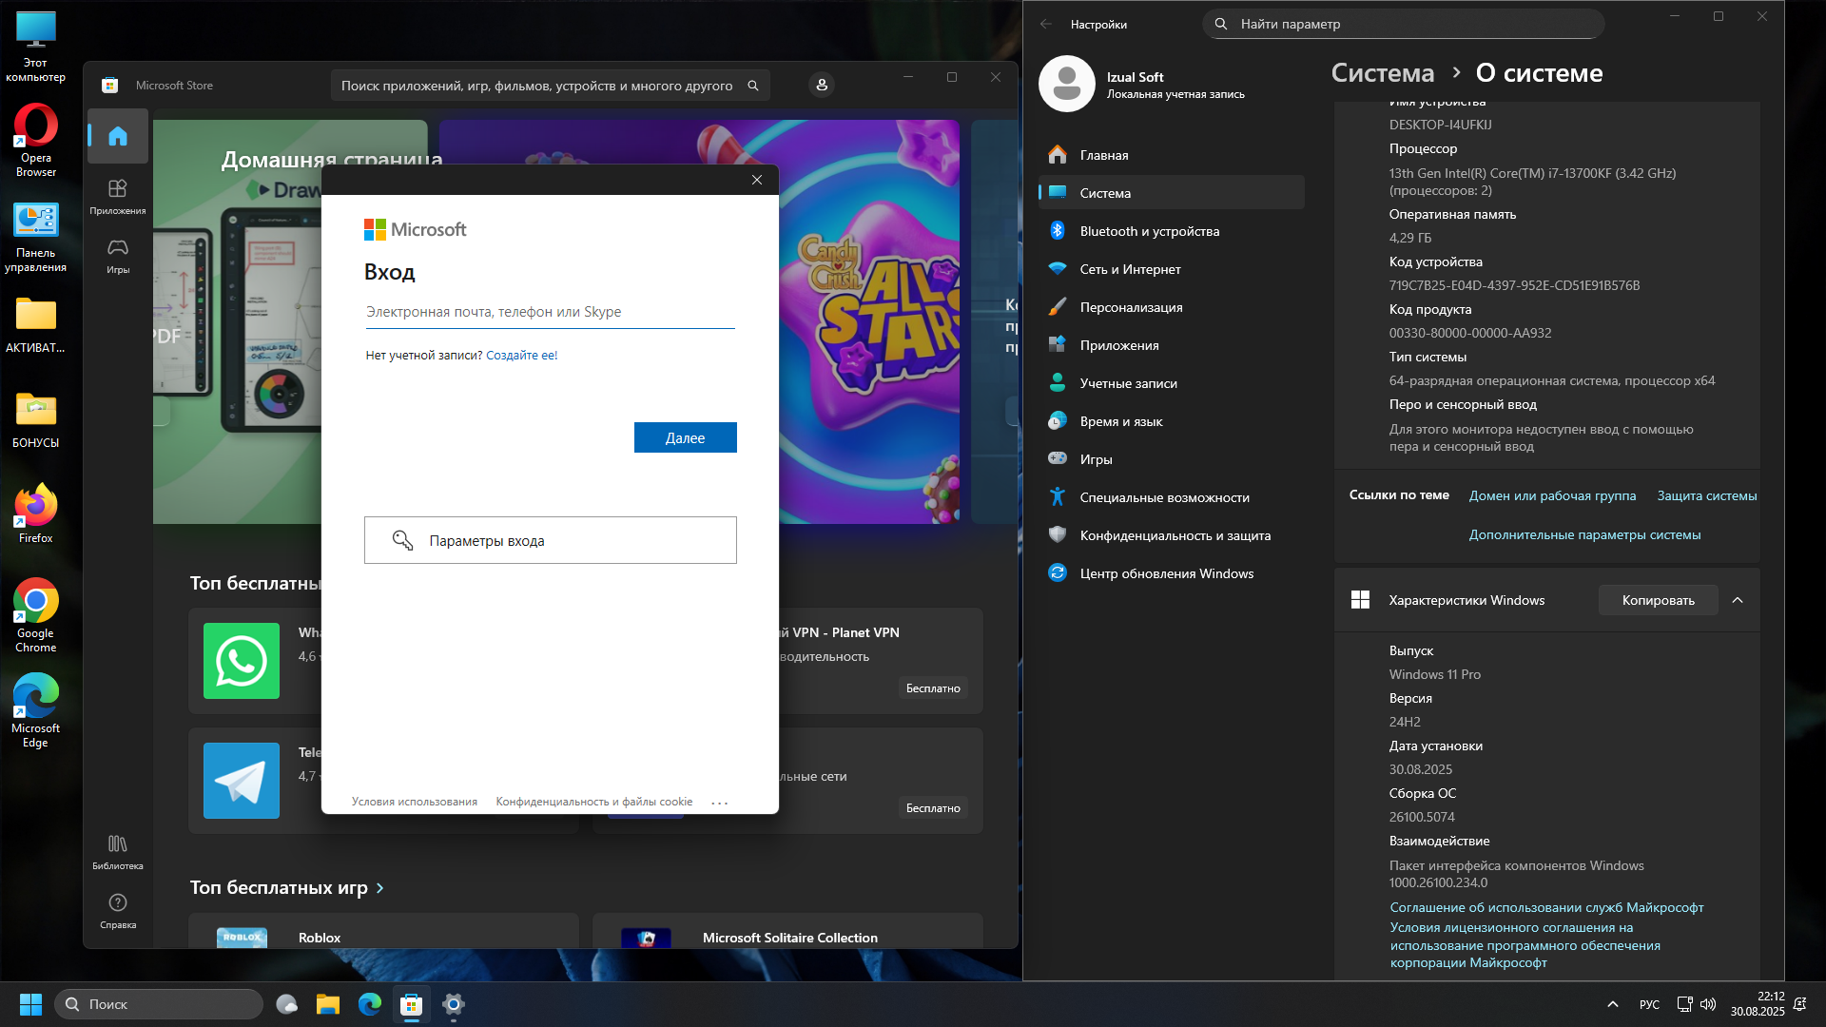Click the email, phone or Skype input field
1826x1027 pixels.
tap(550, 312)
